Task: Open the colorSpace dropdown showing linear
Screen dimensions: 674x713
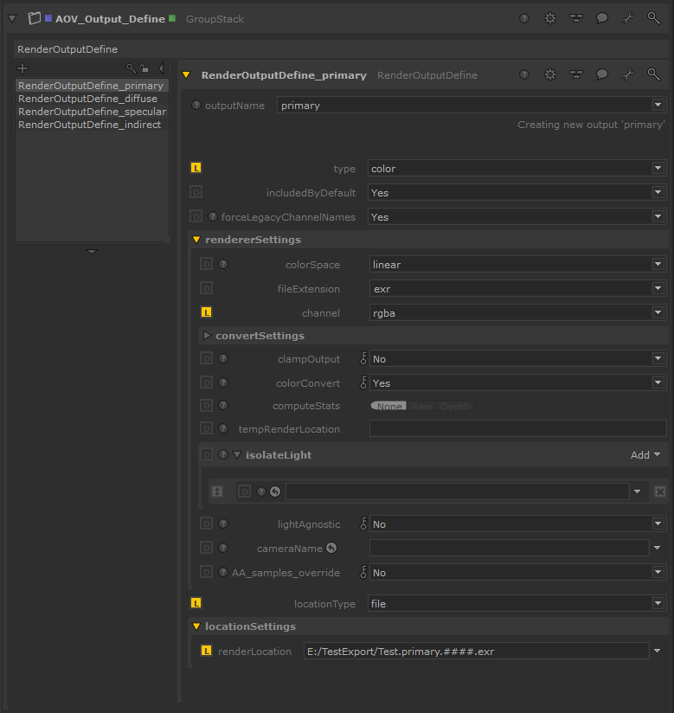Action: tap(517, 265)
